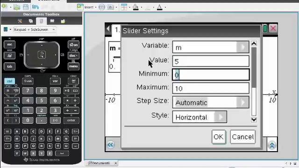299x168 pixels.
Task: Click the home on key on keypad
Action: [x=74, y=45]
